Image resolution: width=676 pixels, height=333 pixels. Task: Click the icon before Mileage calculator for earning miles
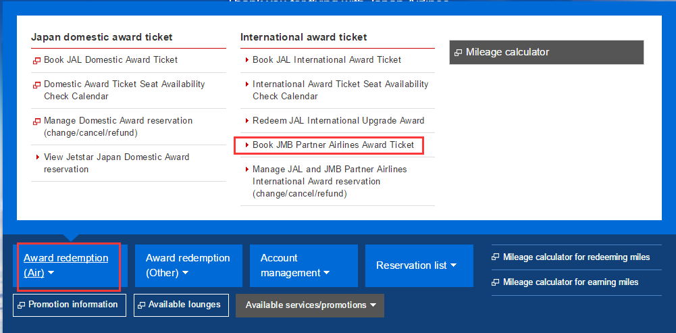pyautogui.click(x=496, y=282)
